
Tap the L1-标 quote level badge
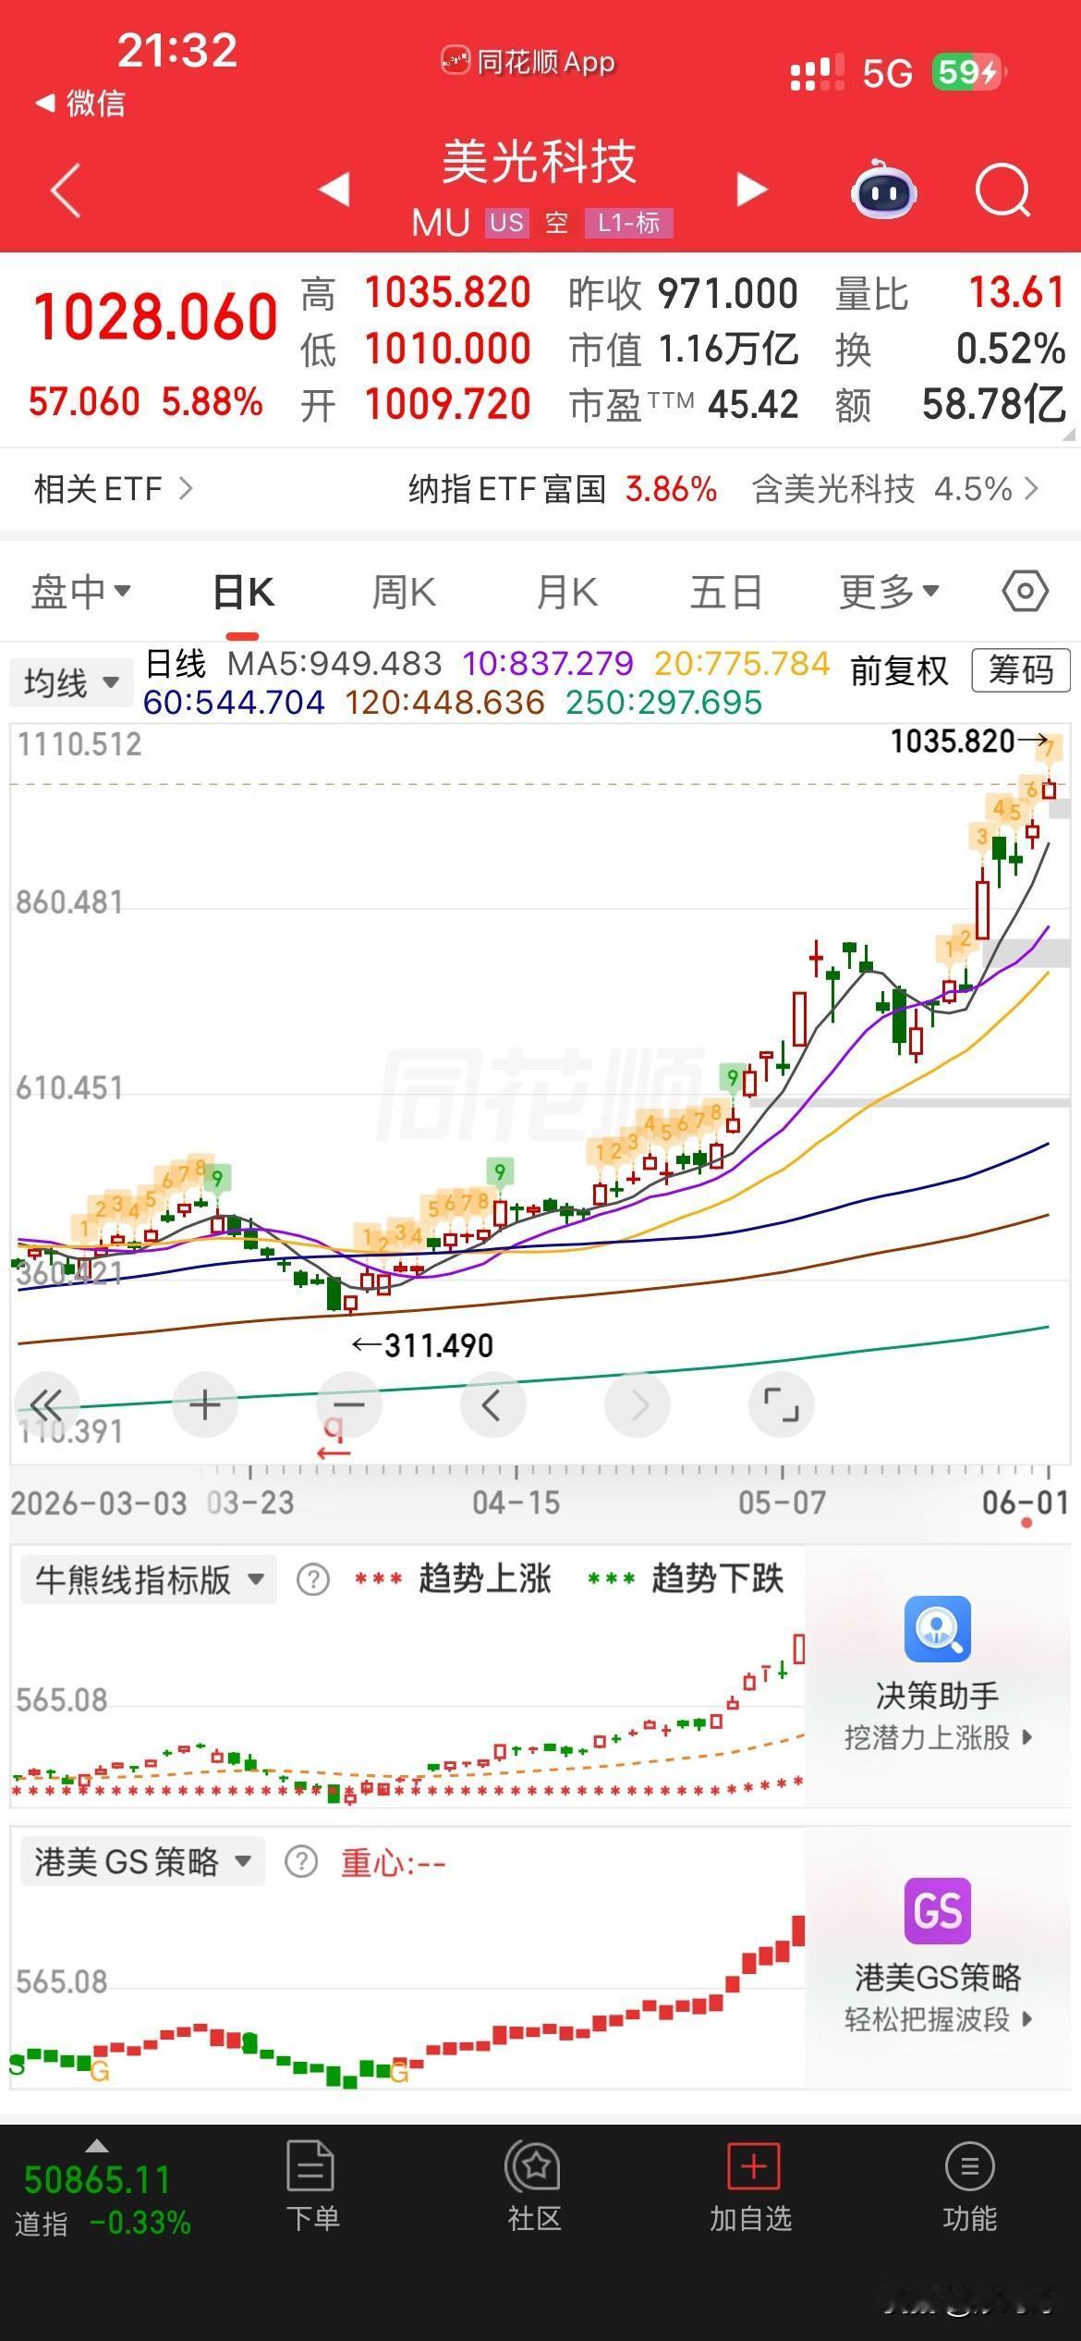(628, 223)
